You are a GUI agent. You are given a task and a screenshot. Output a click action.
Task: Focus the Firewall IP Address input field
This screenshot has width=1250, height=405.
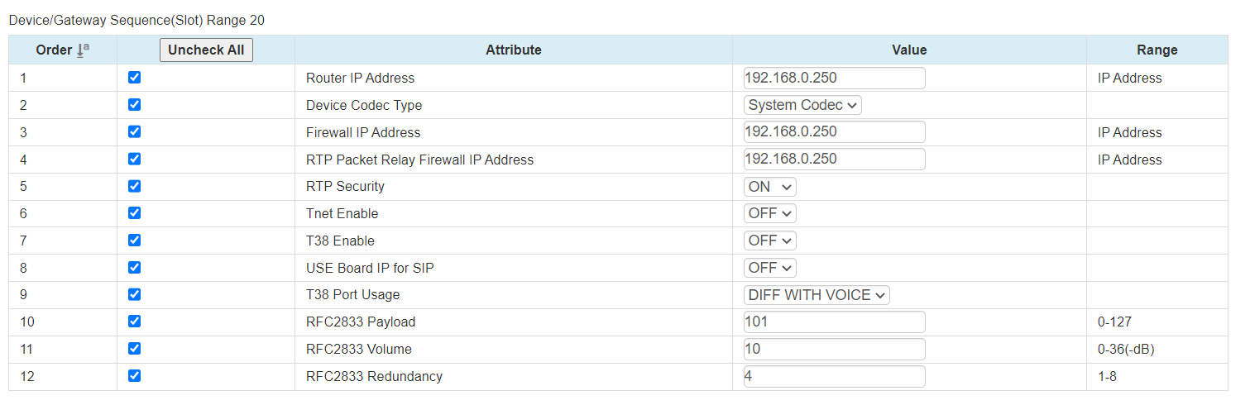pyautogui.click(x=834, y=132)
